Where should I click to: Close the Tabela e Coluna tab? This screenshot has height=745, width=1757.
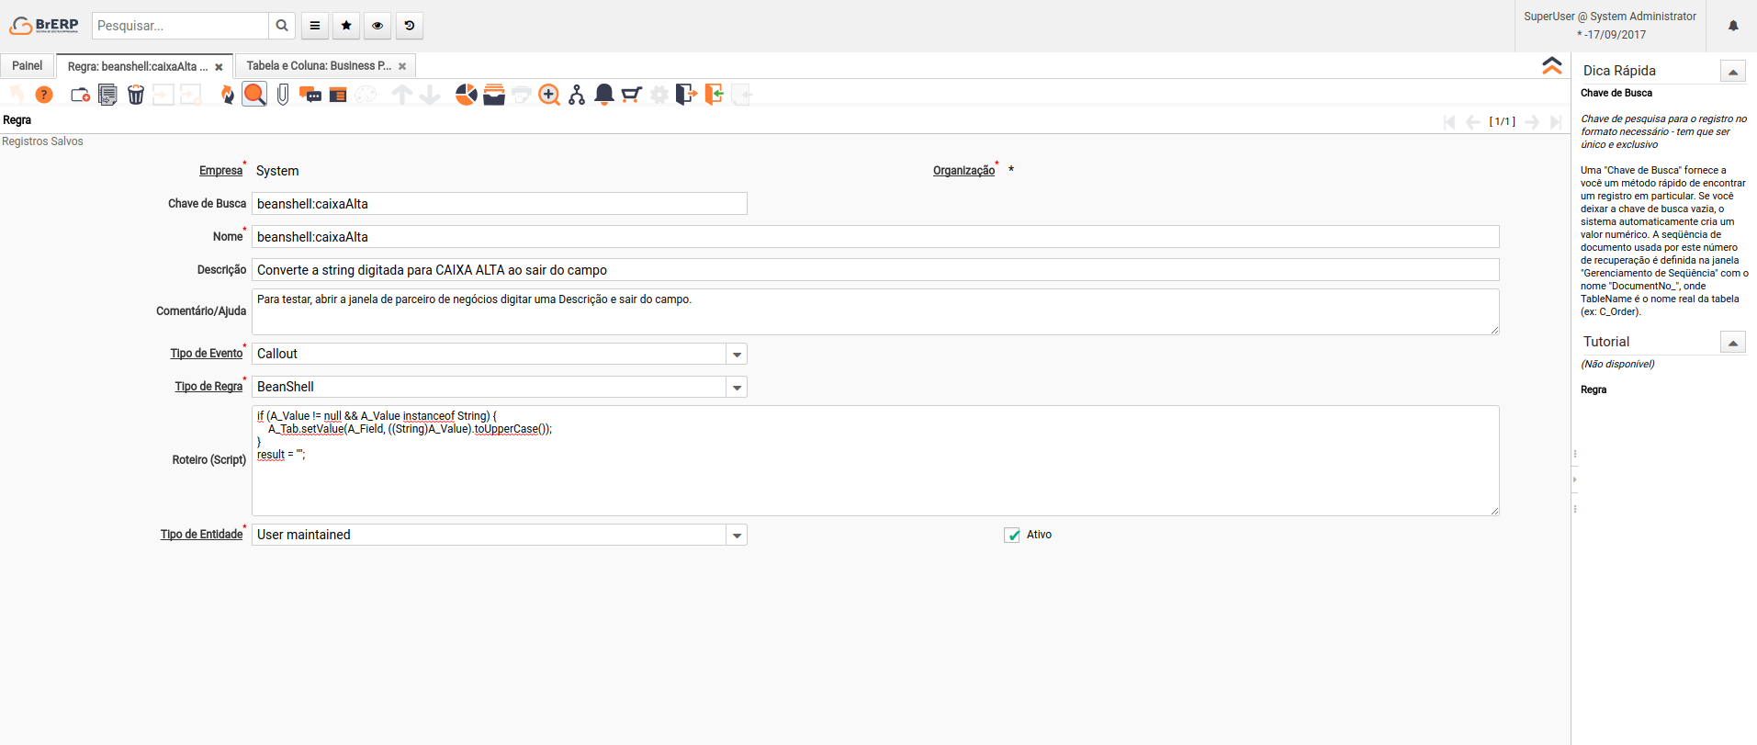click(x=402, y=66)
